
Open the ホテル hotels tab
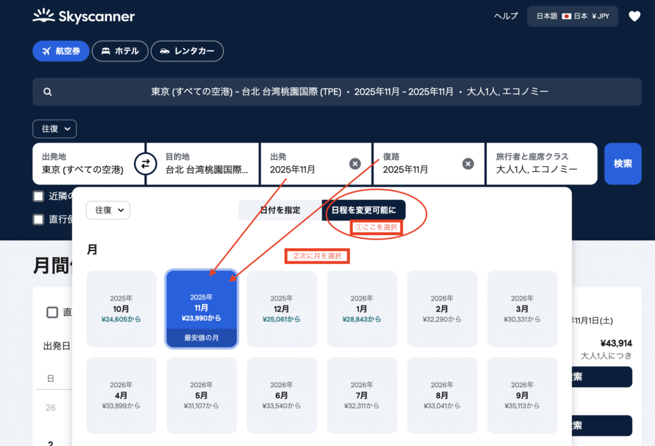(120, 51)
